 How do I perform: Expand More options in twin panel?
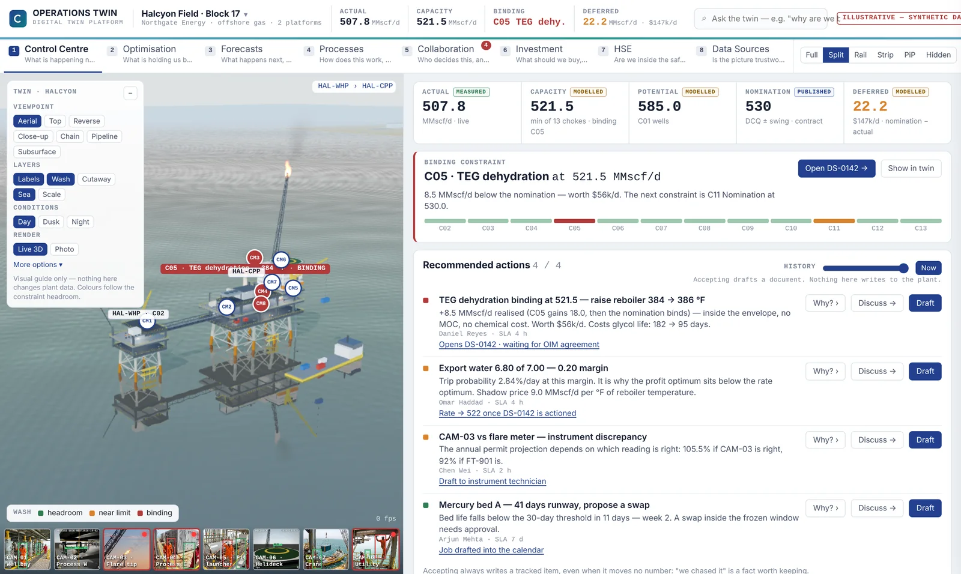pos(38,265)
